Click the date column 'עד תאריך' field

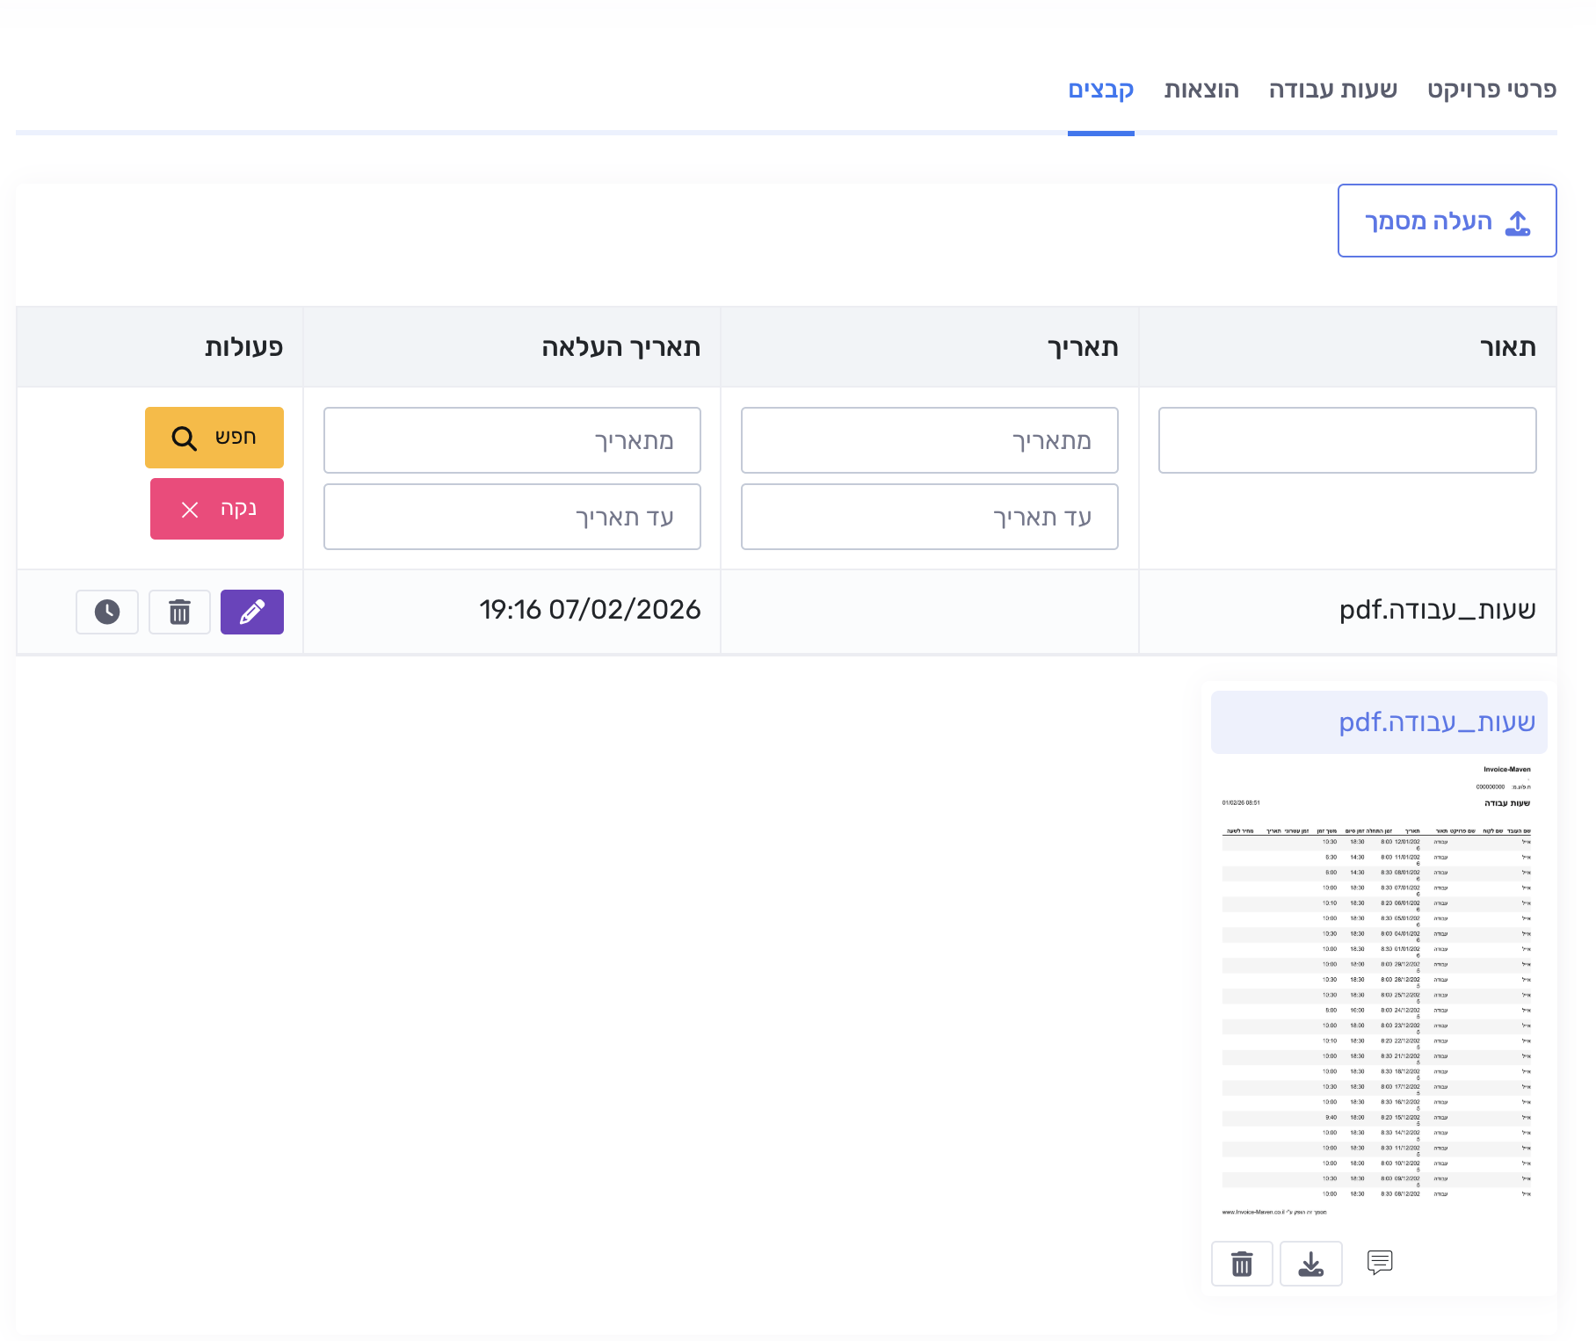pyautogui.click(x=929, y=517)
